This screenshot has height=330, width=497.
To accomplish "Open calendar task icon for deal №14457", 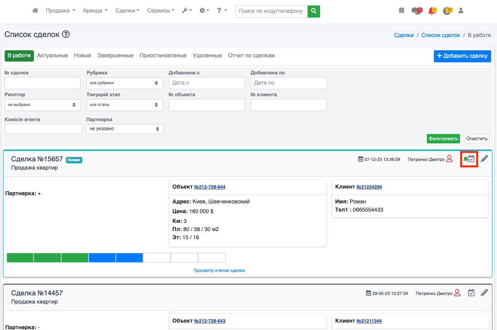I will (471, 293).
